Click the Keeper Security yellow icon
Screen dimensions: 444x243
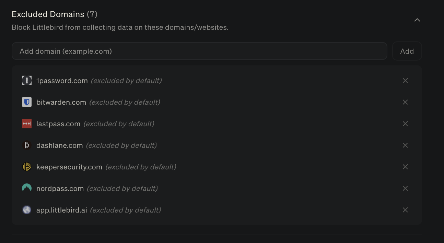coord(27,167)
